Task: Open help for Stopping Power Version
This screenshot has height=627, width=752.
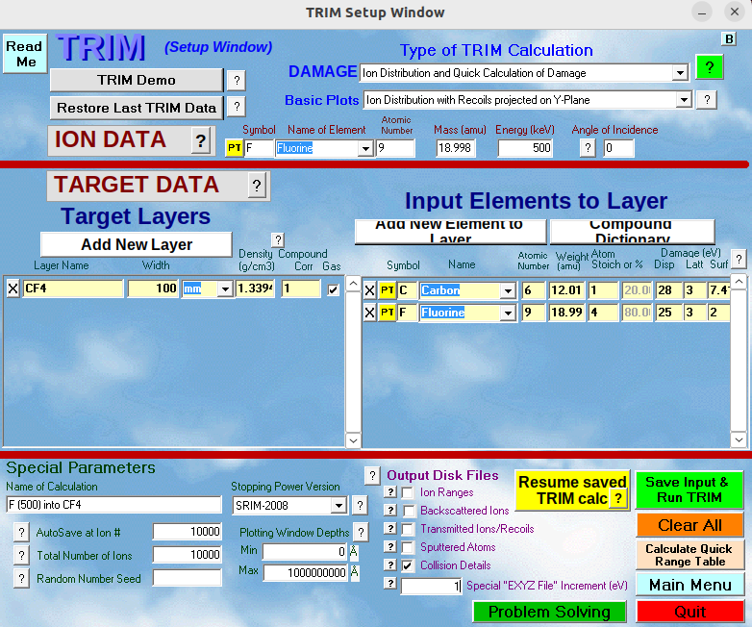Action: (x=360, y=505)
